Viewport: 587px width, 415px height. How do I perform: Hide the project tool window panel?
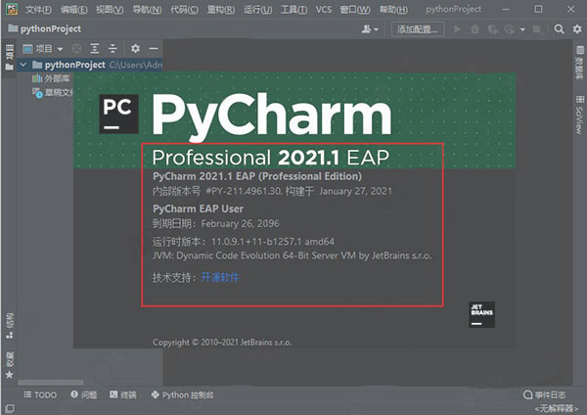point(155,48)
